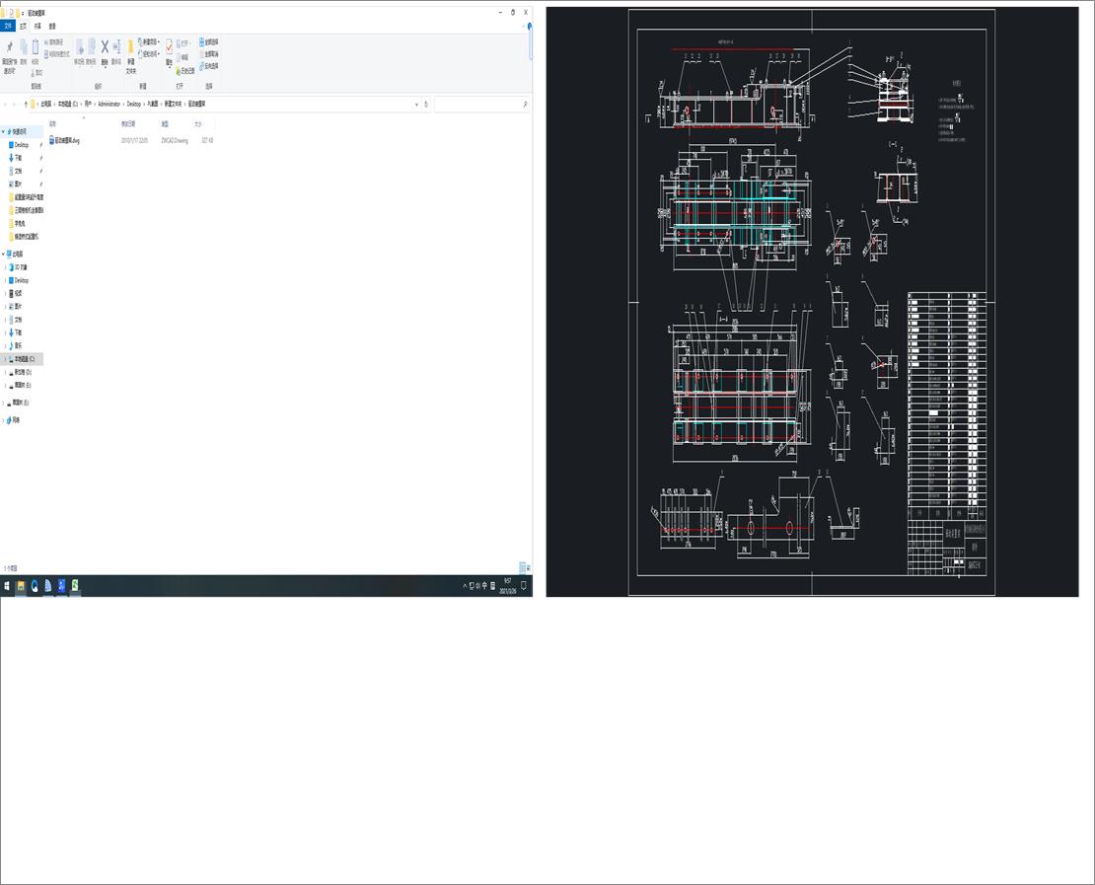This screenshot has width=1095, height=885.
Task: Select Downloads (下载) under Quick access
Action: pyautogui.click(x=18, y=158)
